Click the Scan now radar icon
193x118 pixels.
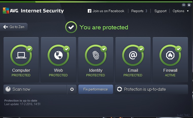[x=8, y=89]
